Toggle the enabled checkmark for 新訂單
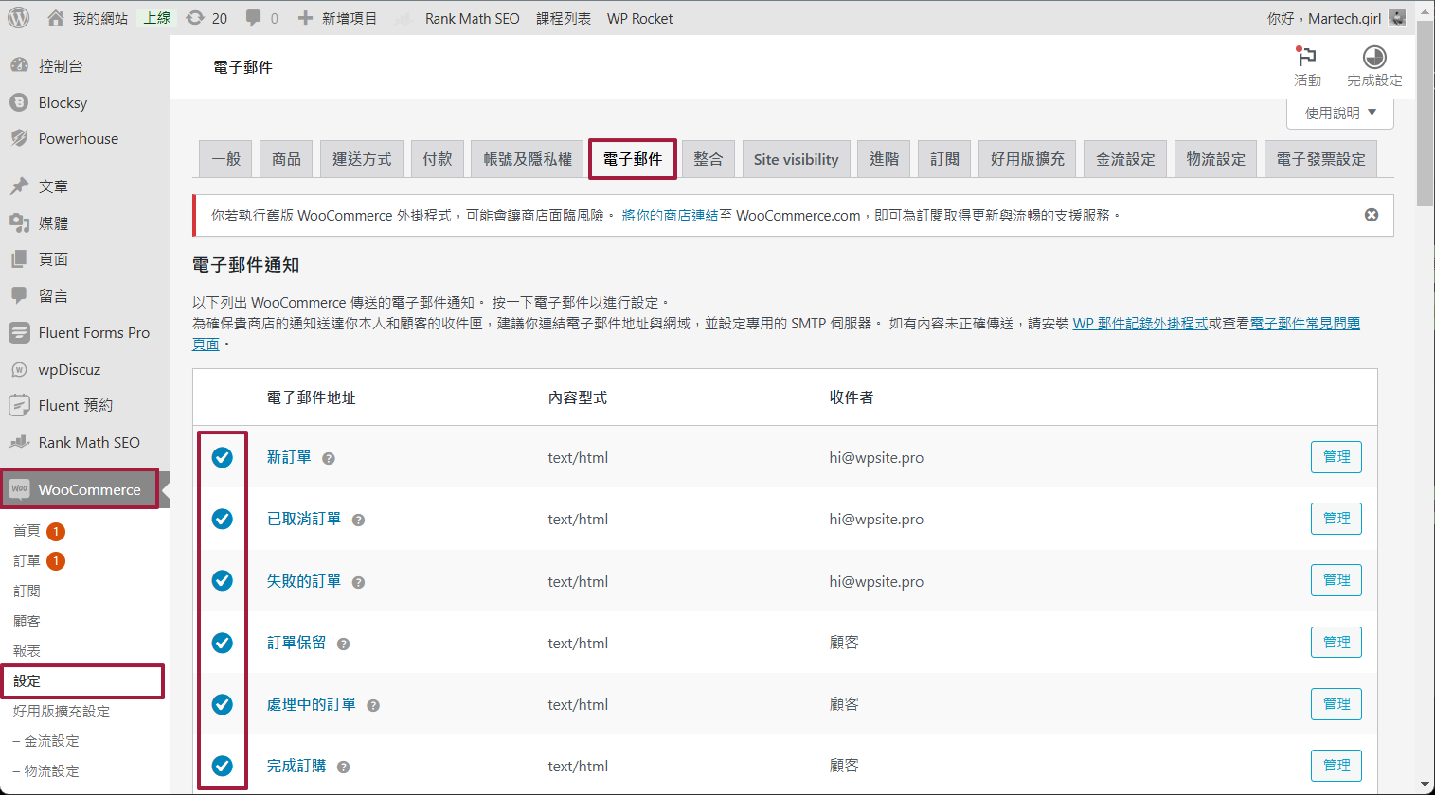Viewport: 1435px width, 795px height. [222, 457]
